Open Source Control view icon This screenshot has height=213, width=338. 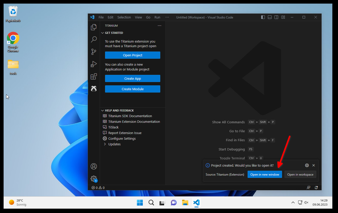coord(94,52)
